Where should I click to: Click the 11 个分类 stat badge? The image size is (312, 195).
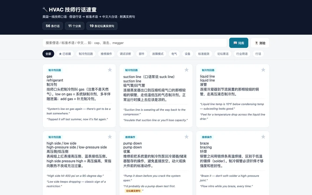click(x=74, y=26)
